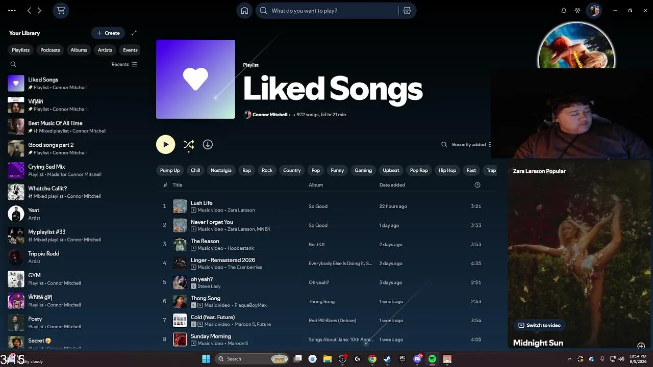
Task: Click the Windows Start button
Action: coord(206,359)
